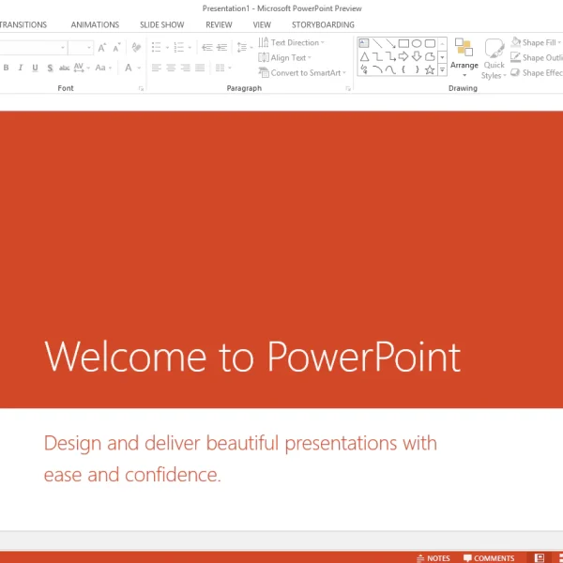Image resolution: width=563 pixels, height=563 pixels.
Task: Switch to Slide Show tab
Action: point(162,24)
